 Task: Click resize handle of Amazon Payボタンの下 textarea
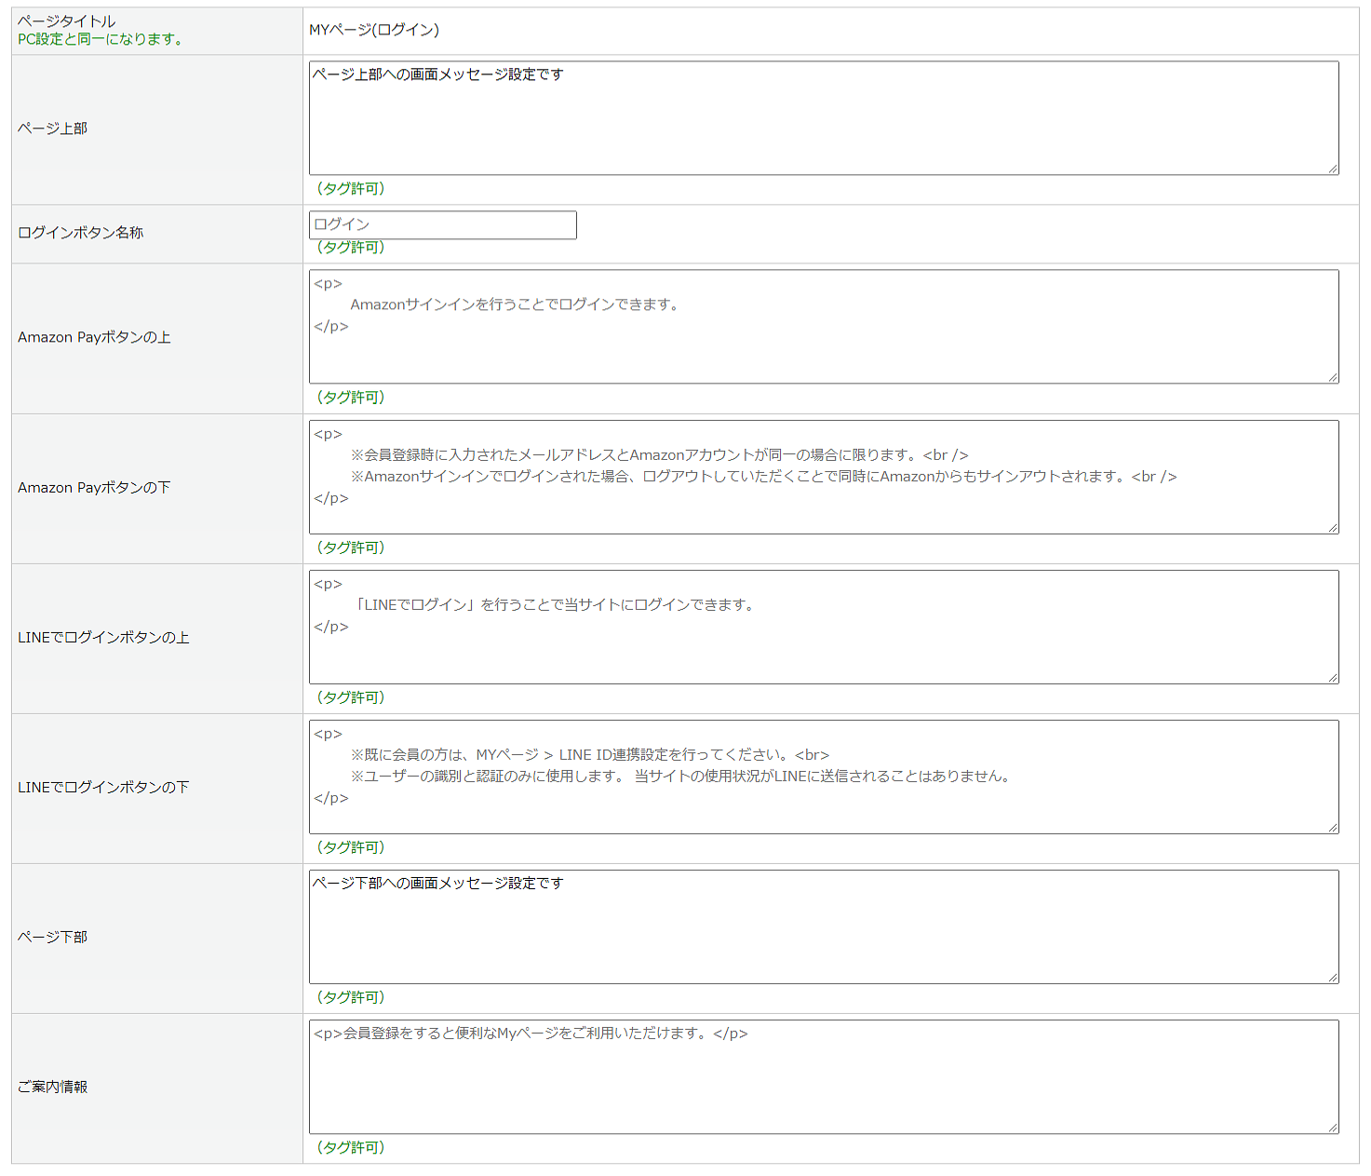1333,527
